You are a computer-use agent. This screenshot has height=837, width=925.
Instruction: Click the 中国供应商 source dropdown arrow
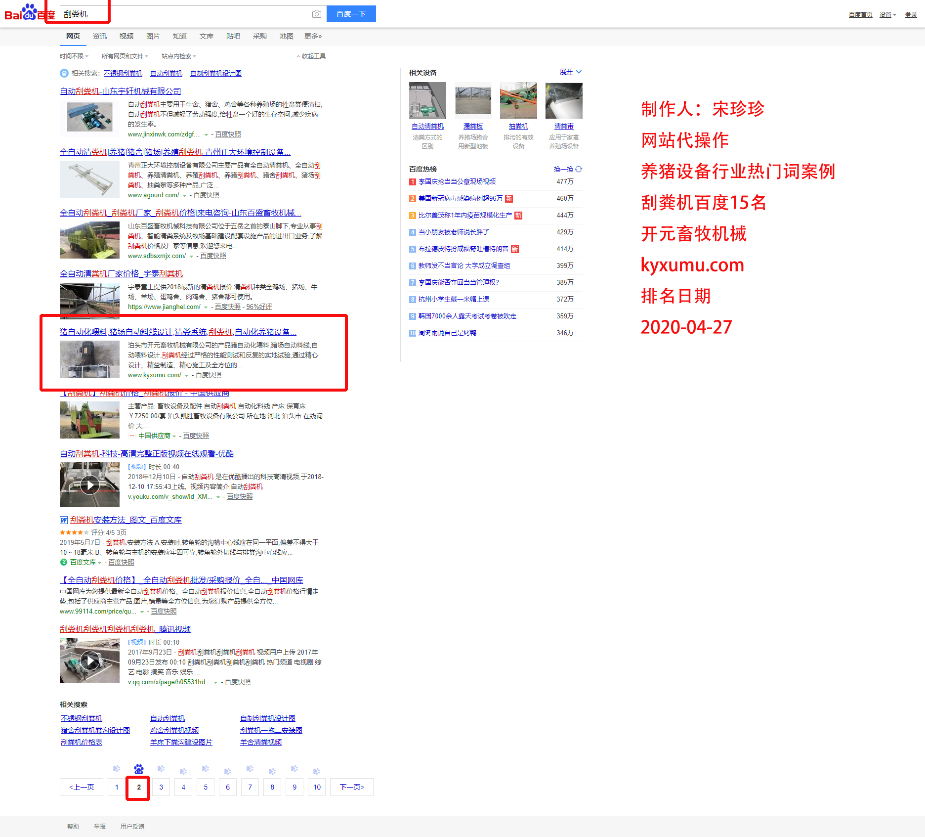coord(174,437)
